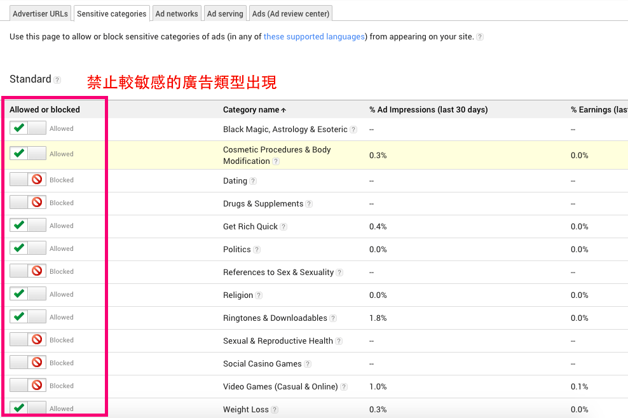Show help for Sexual & Reproductive Health
The width and height of the screenshot is (628, 418).
(x=339, y=341)
